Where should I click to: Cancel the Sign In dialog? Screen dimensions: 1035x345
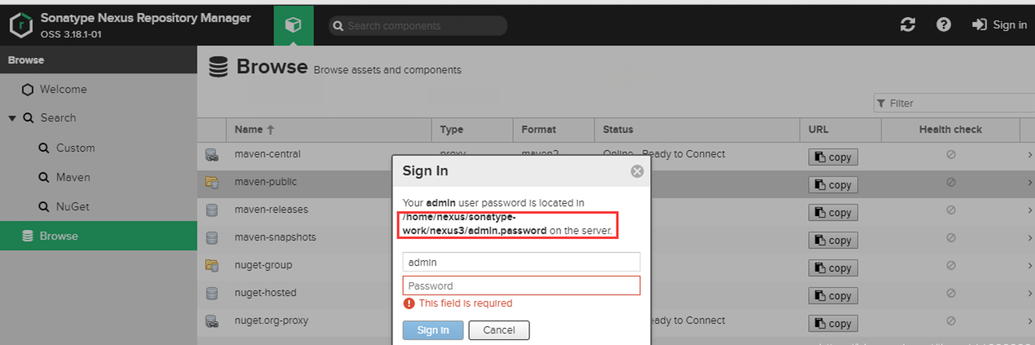point(499,330)
